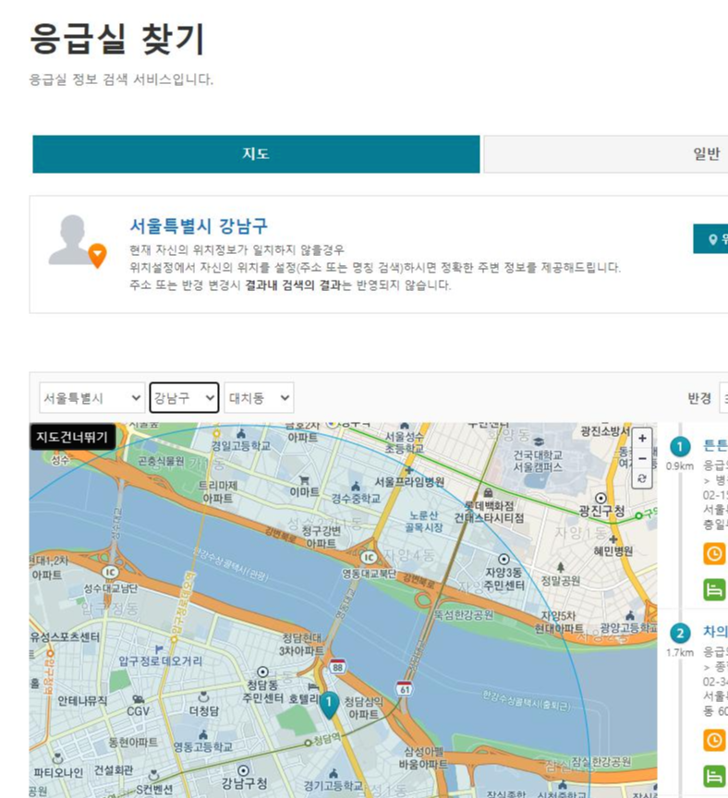Click the 트리마제 아파트 map label
728x798 pixels.
pyautogui.click(x=218, y=491)
